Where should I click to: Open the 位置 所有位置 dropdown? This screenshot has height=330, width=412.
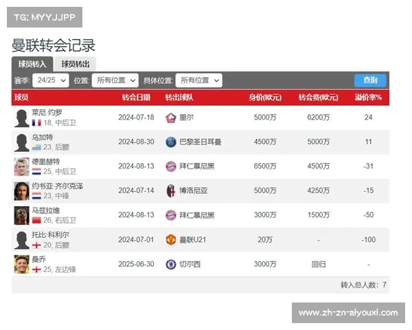(x=115, y=80)
